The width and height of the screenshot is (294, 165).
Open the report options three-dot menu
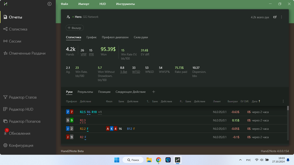coord(281,17)
